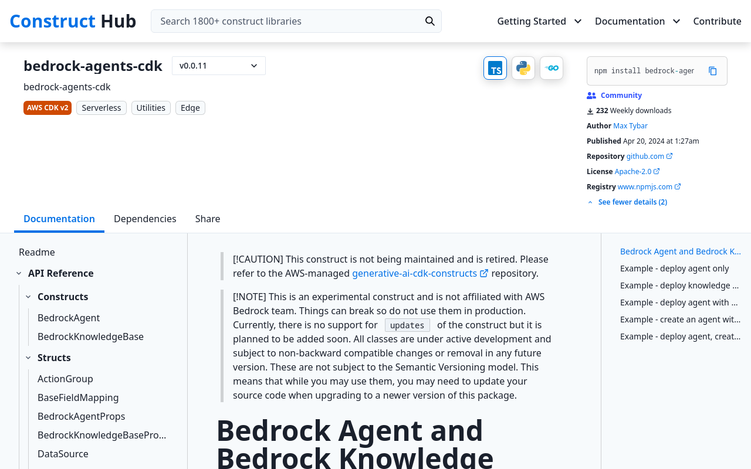
Task: Click the weekly downloads arrow icon
Action: (x=590, y=111)
